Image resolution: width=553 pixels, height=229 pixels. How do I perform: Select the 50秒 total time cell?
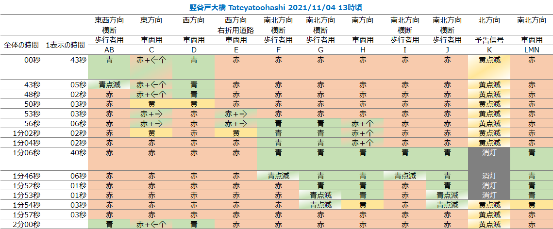(33, 104)
